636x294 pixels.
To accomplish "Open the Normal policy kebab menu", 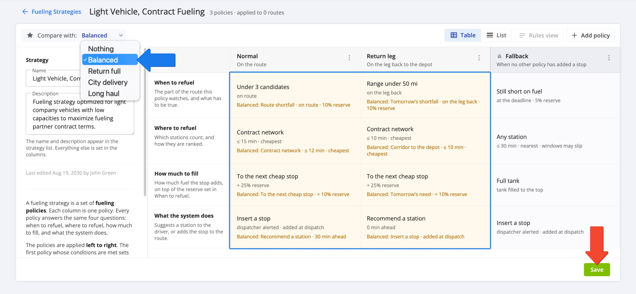I will [x=349, y=58].
